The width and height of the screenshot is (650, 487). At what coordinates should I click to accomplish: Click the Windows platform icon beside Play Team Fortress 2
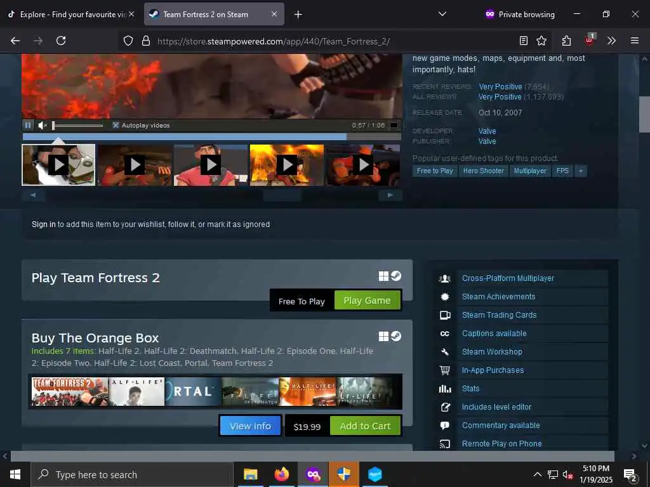[383, 276]
